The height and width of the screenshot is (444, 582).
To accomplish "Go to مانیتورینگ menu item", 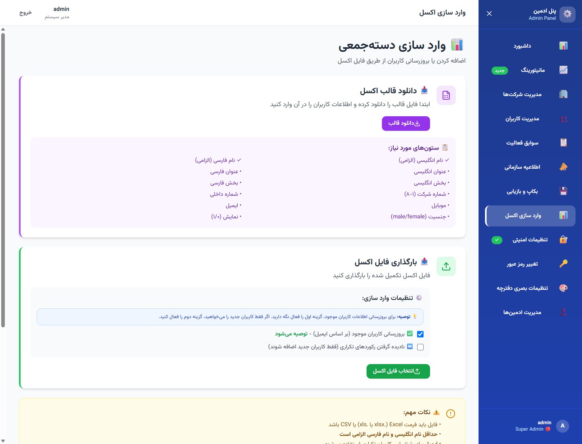I will click(x=530, y=70).
